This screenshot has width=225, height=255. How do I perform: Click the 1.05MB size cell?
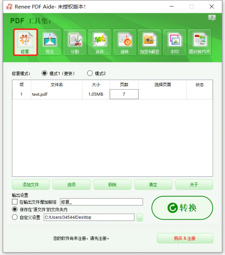coord(96,94)
